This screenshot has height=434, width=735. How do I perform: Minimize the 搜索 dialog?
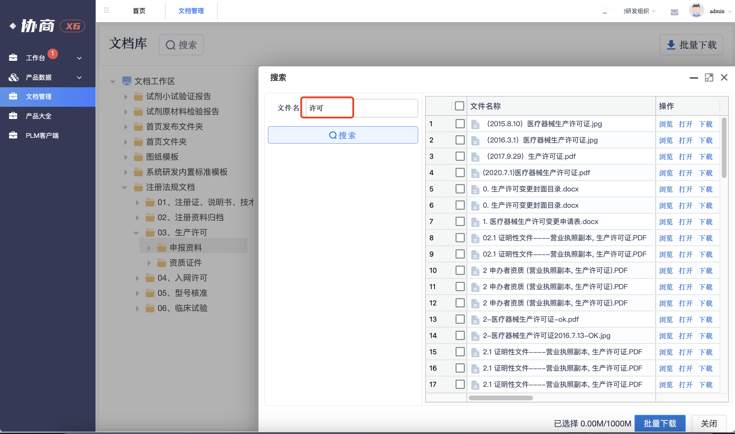[694, 78]
